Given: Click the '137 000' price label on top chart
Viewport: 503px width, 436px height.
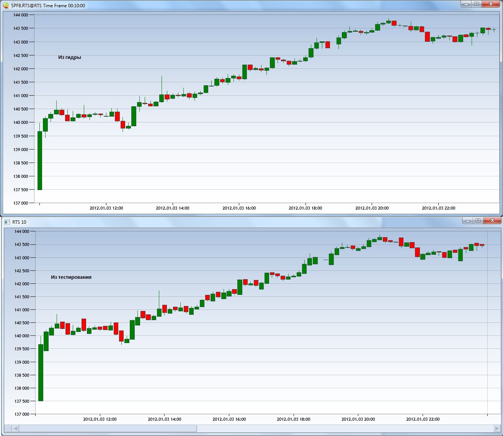Looking at the screenshot, I should tap(21, 203).
